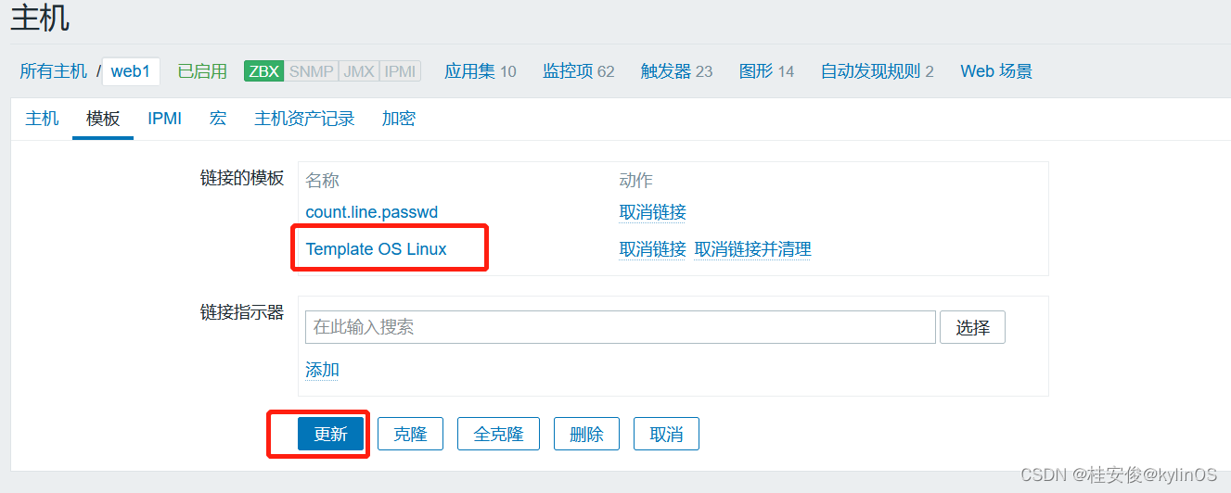The image size is (1231, 493).
Task: Click the SNMP availability badge
Action: [312, 71]
